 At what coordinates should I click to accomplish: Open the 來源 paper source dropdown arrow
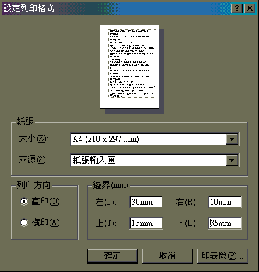232,160
